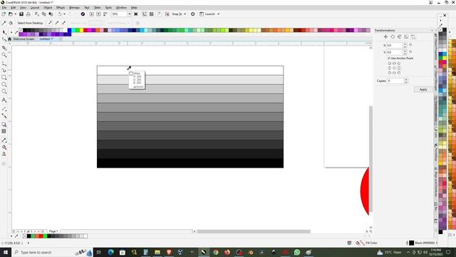Select the Polygon tool
The width and height of the screenshot is (456, 257).
(x=4, y=91)
